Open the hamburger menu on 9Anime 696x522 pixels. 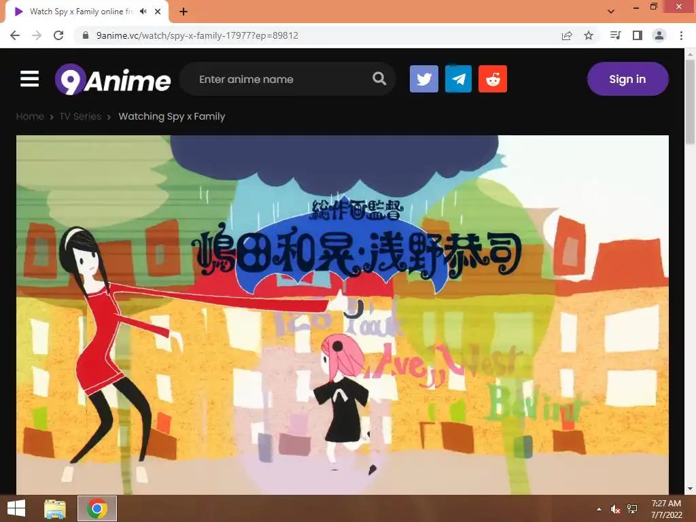[x=30, y=79]
